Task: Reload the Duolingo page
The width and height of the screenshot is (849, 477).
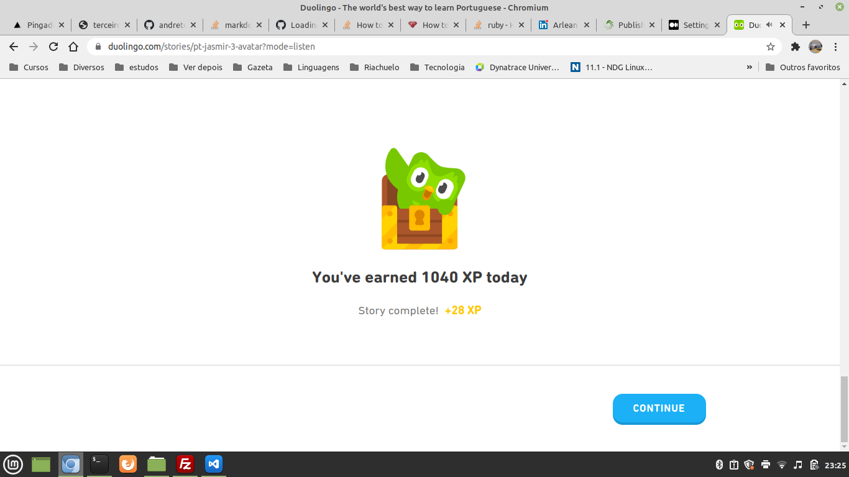Action: point(53,47)
